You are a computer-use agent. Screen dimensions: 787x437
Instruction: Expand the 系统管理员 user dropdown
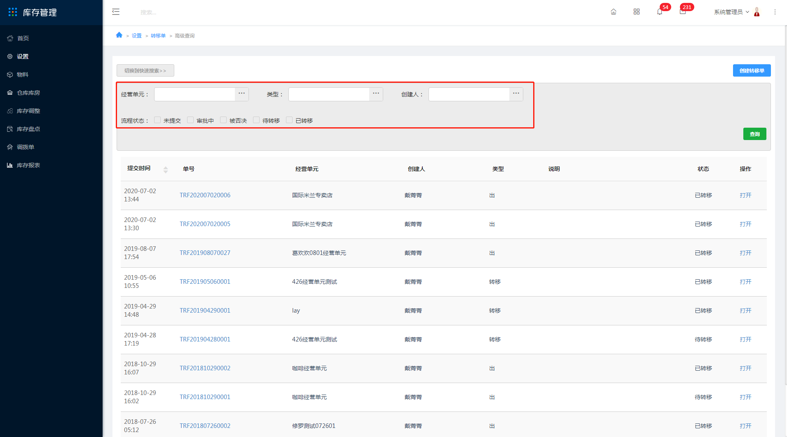731,12
